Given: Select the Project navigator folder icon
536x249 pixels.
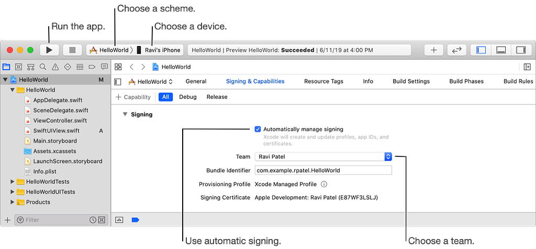Looking at the screenshot, I should (x=6, y=66).
